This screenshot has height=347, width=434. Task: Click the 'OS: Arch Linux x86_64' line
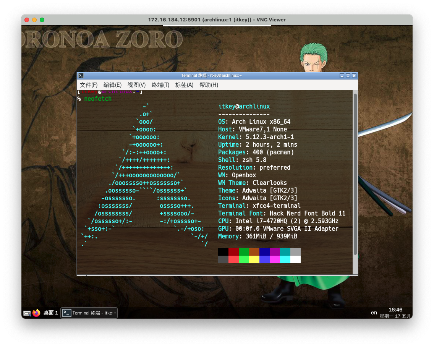click(254, 122)
